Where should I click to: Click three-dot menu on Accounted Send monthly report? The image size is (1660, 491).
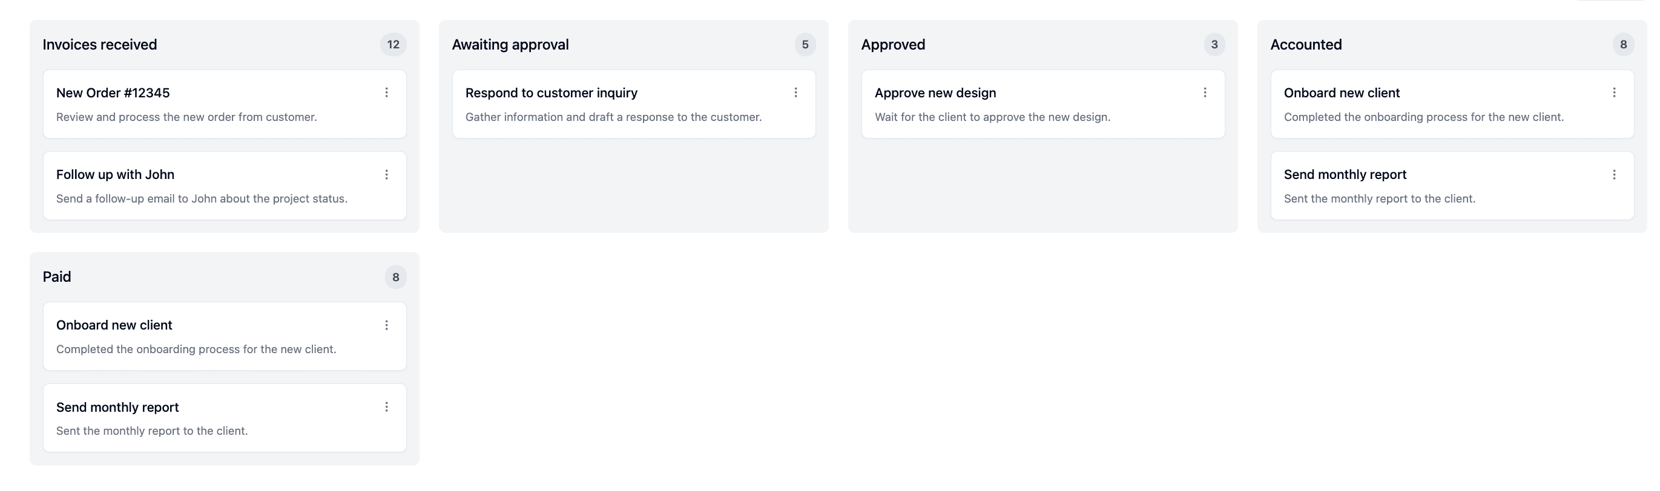pyautogui.click(x=1614, y=174)
